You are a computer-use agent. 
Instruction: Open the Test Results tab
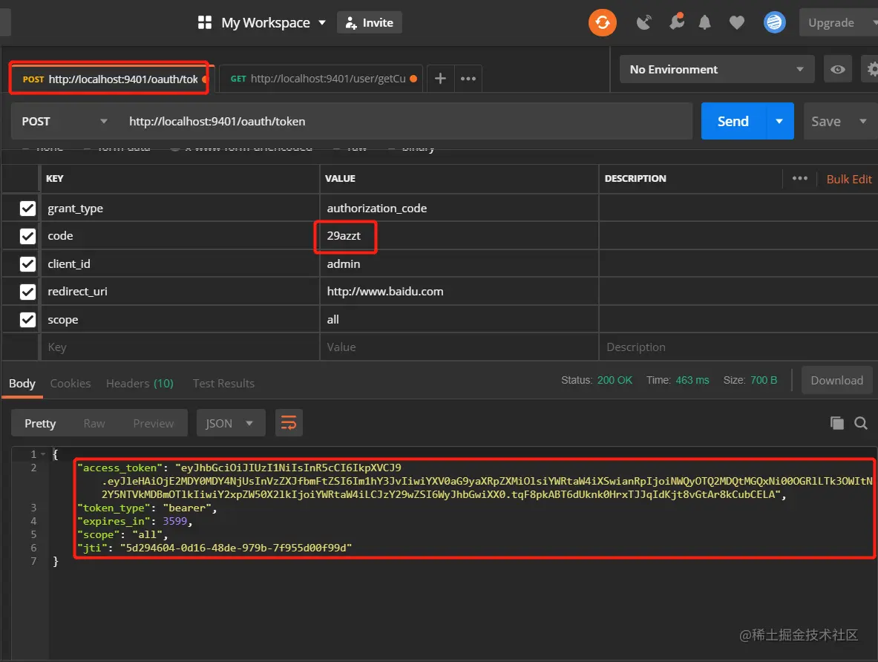pyautogui.click(x=223, y=383)
